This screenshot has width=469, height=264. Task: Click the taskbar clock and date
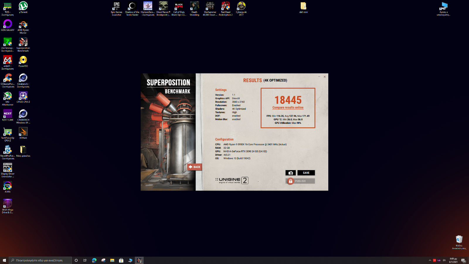(453, 260)
